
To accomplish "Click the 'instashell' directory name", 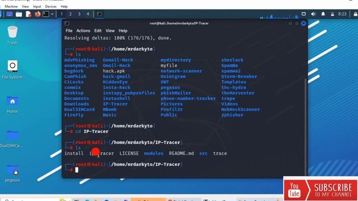I will (x=116, y=98).
